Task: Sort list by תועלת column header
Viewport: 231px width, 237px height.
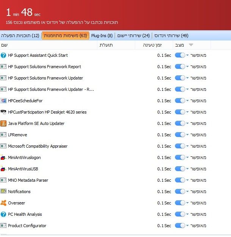Action: point(116,45)
